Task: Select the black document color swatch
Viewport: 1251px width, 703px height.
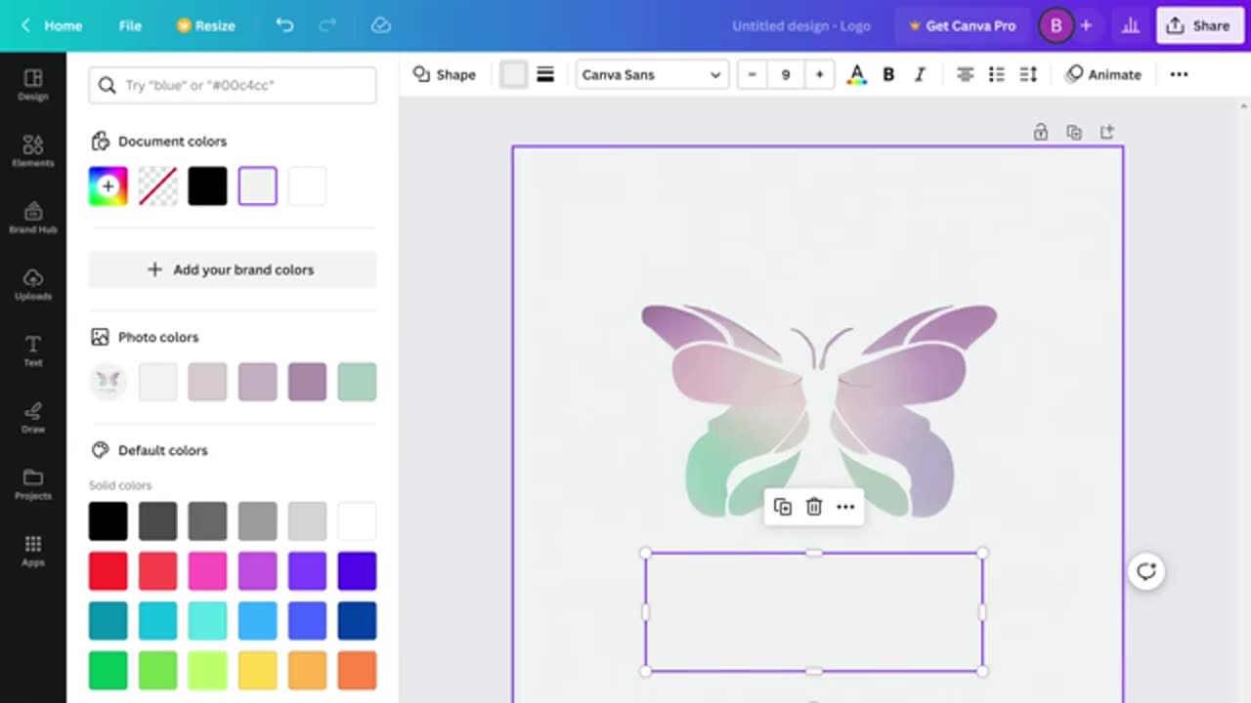Action: click(207, 186)
